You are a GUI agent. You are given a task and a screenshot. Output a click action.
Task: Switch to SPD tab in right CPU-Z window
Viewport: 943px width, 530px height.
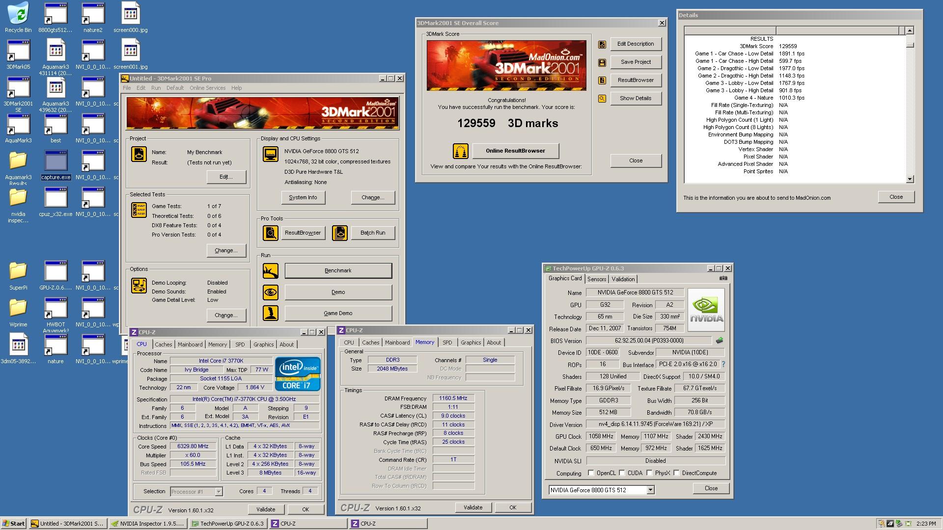coord(447,343)
